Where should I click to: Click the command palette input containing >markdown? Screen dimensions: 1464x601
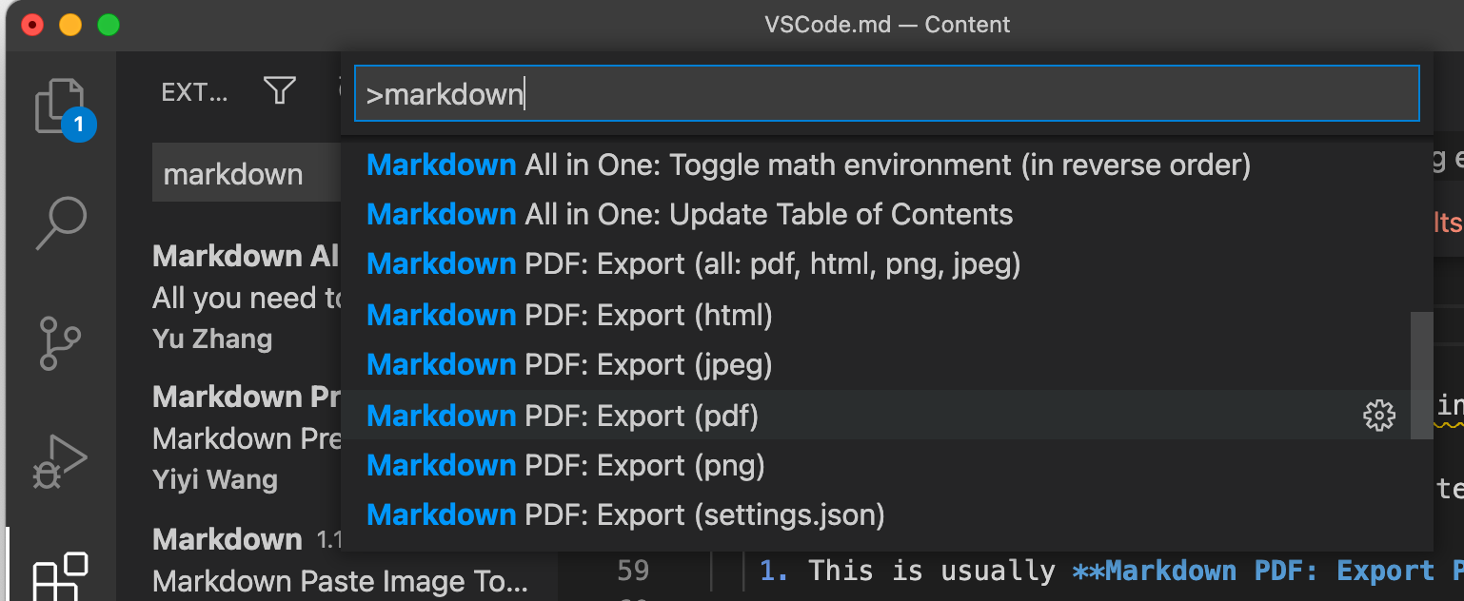pos(885,92)
